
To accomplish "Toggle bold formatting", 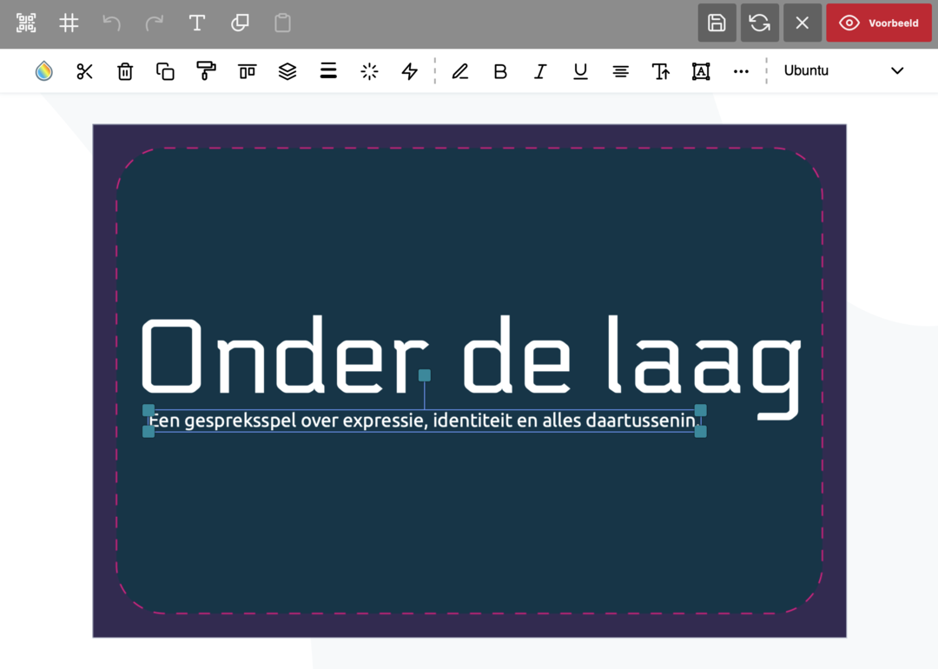I will point(500,71).
